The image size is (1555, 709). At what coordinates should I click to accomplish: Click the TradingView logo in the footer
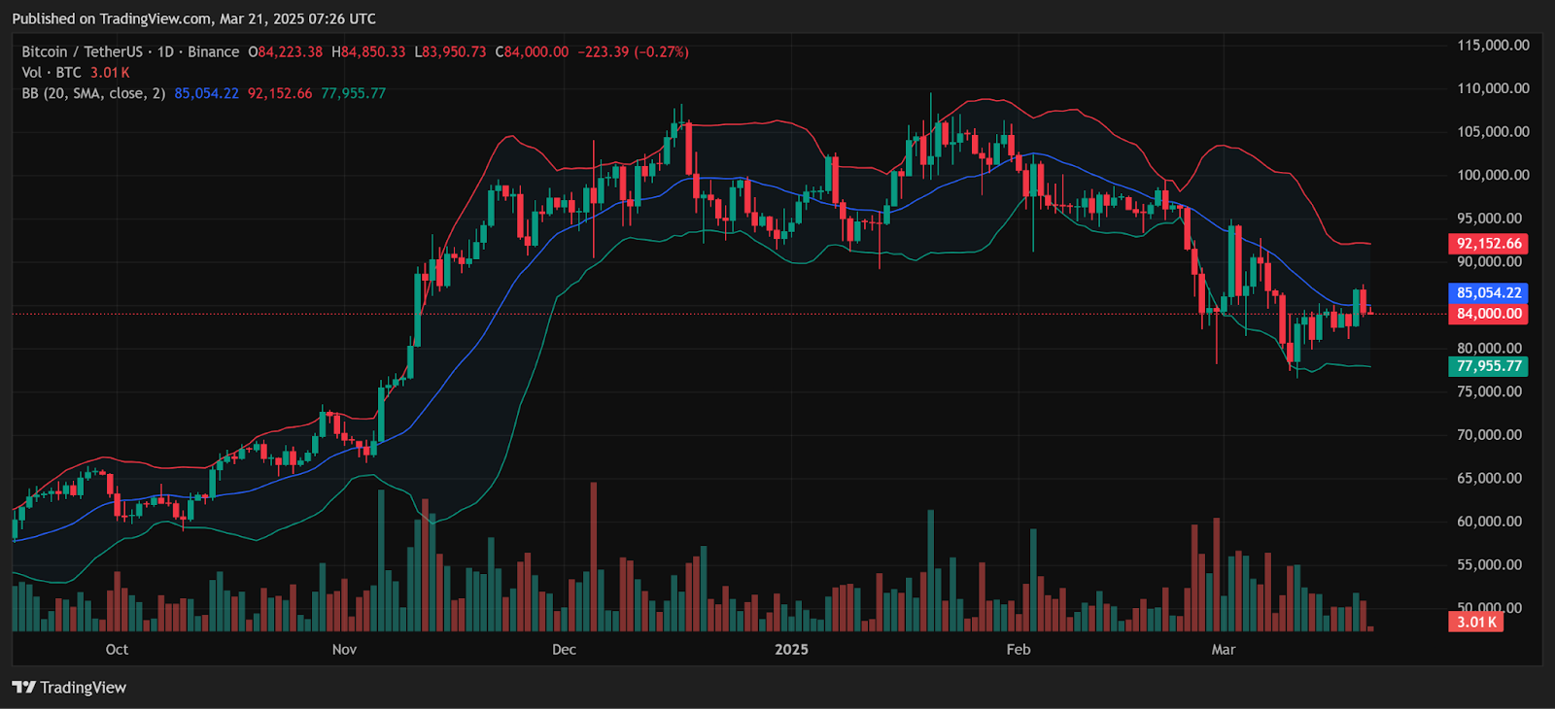click(x=69, y=688)
